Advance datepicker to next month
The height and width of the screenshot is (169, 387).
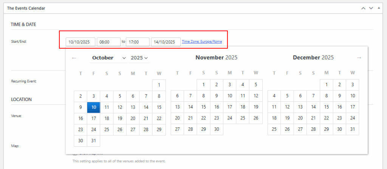coord(359,58)
